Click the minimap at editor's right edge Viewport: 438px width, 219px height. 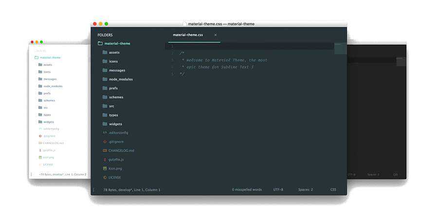340,49
